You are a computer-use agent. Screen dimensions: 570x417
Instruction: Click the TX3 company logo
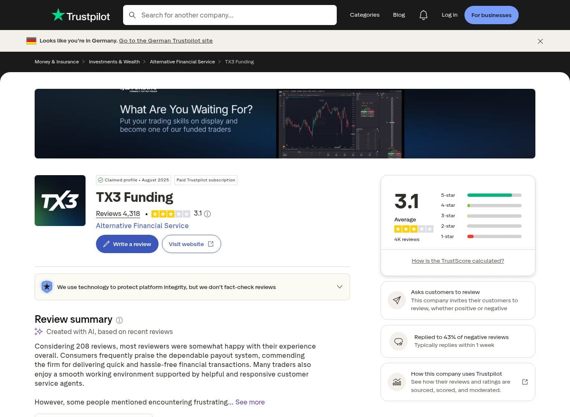click(x=60, y=201)
